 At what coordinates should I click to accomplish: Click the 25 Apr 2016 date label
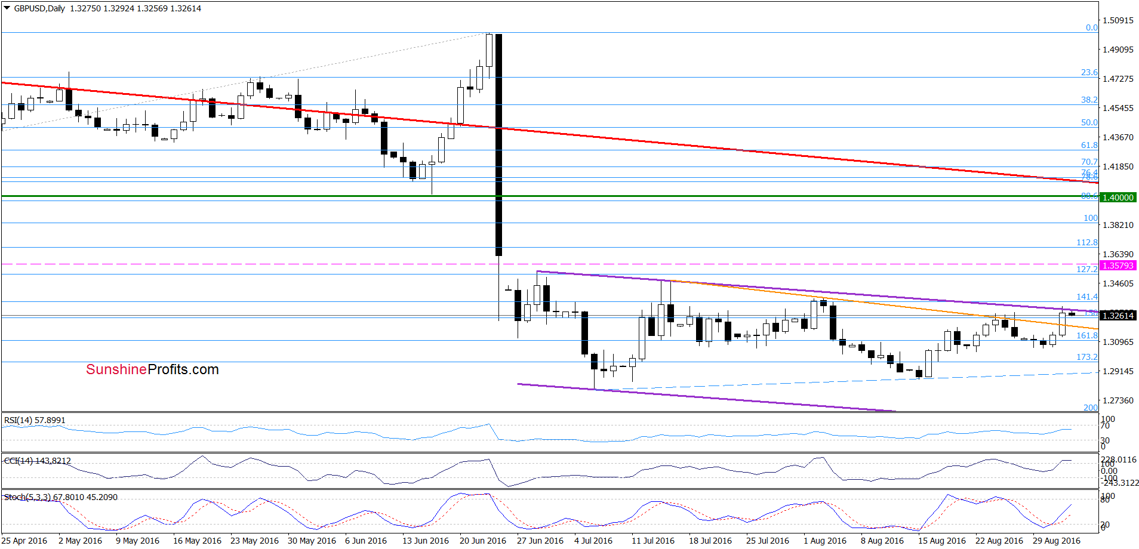(x=24, y=541)
